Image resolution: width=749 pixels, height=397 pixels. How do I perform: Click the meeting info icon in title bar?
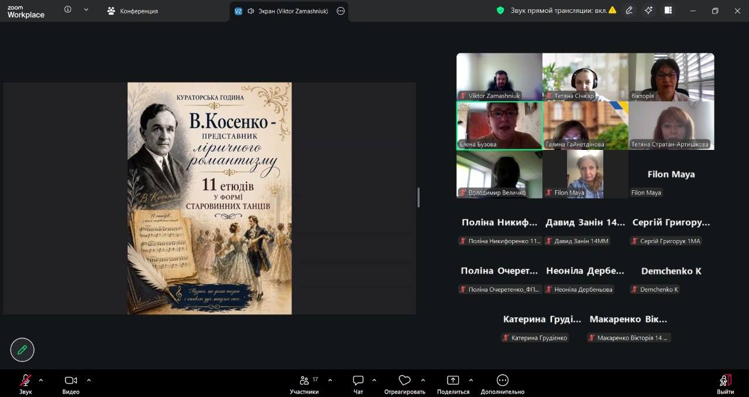[x=68, y=10]
